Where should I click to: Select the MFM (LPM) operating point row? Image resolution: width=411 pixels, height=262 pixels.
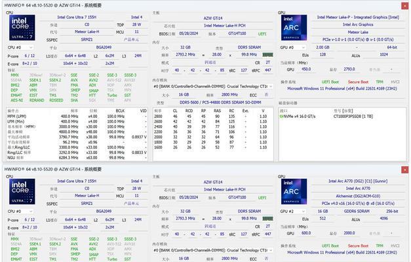tap(77, 117)
